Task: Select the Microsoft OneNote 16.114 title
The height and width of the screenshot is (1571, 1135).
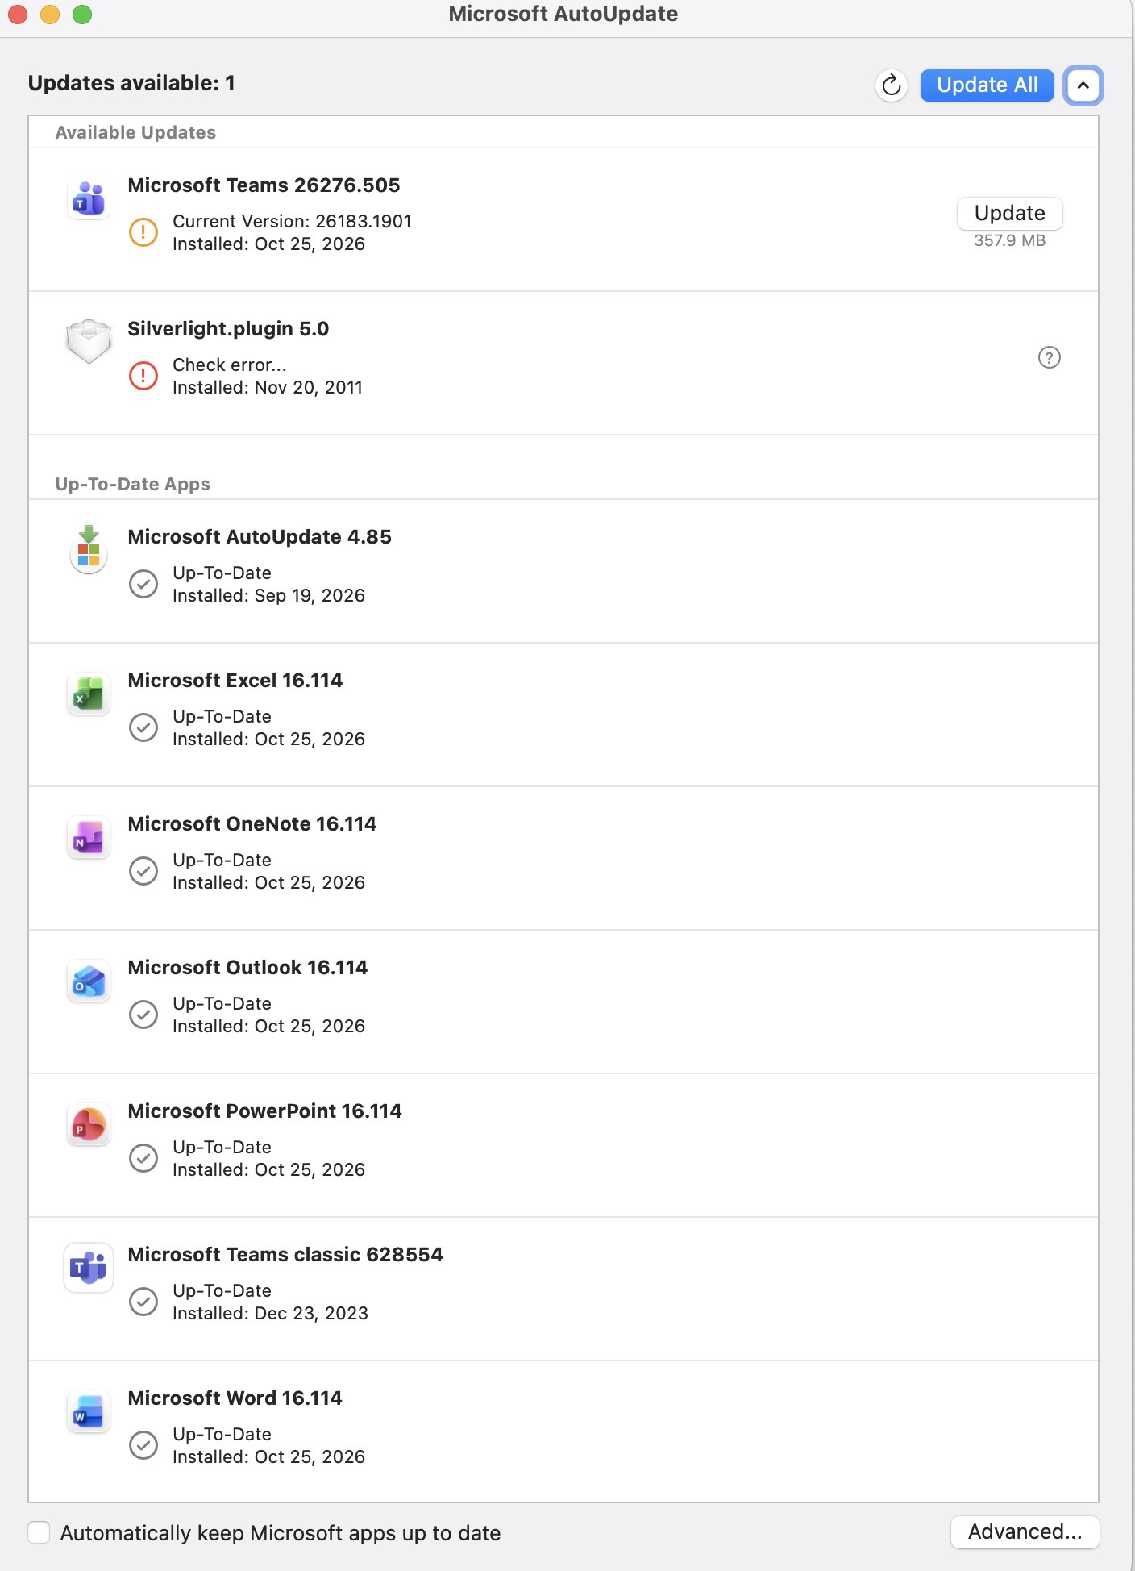Action: (252, 823)
